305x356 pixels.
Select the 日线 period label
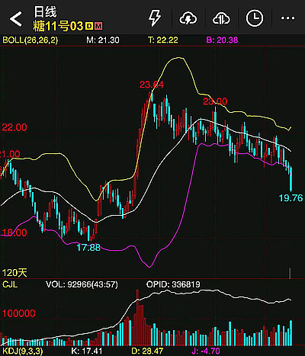coord(45,12)
